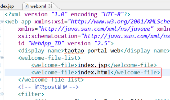
Task: Click the XML file icon on web.xml tab
Action: (26, 6)
